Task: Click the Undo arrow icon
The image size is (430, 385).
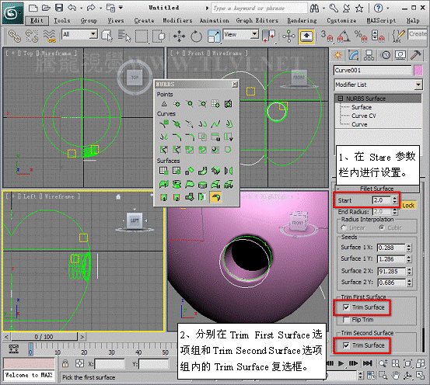Action: pos(72,8)
